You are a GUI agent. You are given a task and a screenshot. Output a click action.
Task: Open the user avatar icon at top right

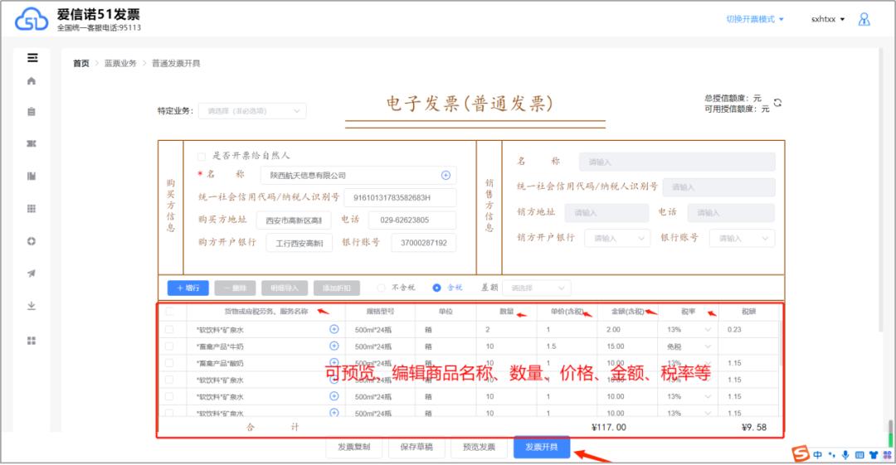864,19
